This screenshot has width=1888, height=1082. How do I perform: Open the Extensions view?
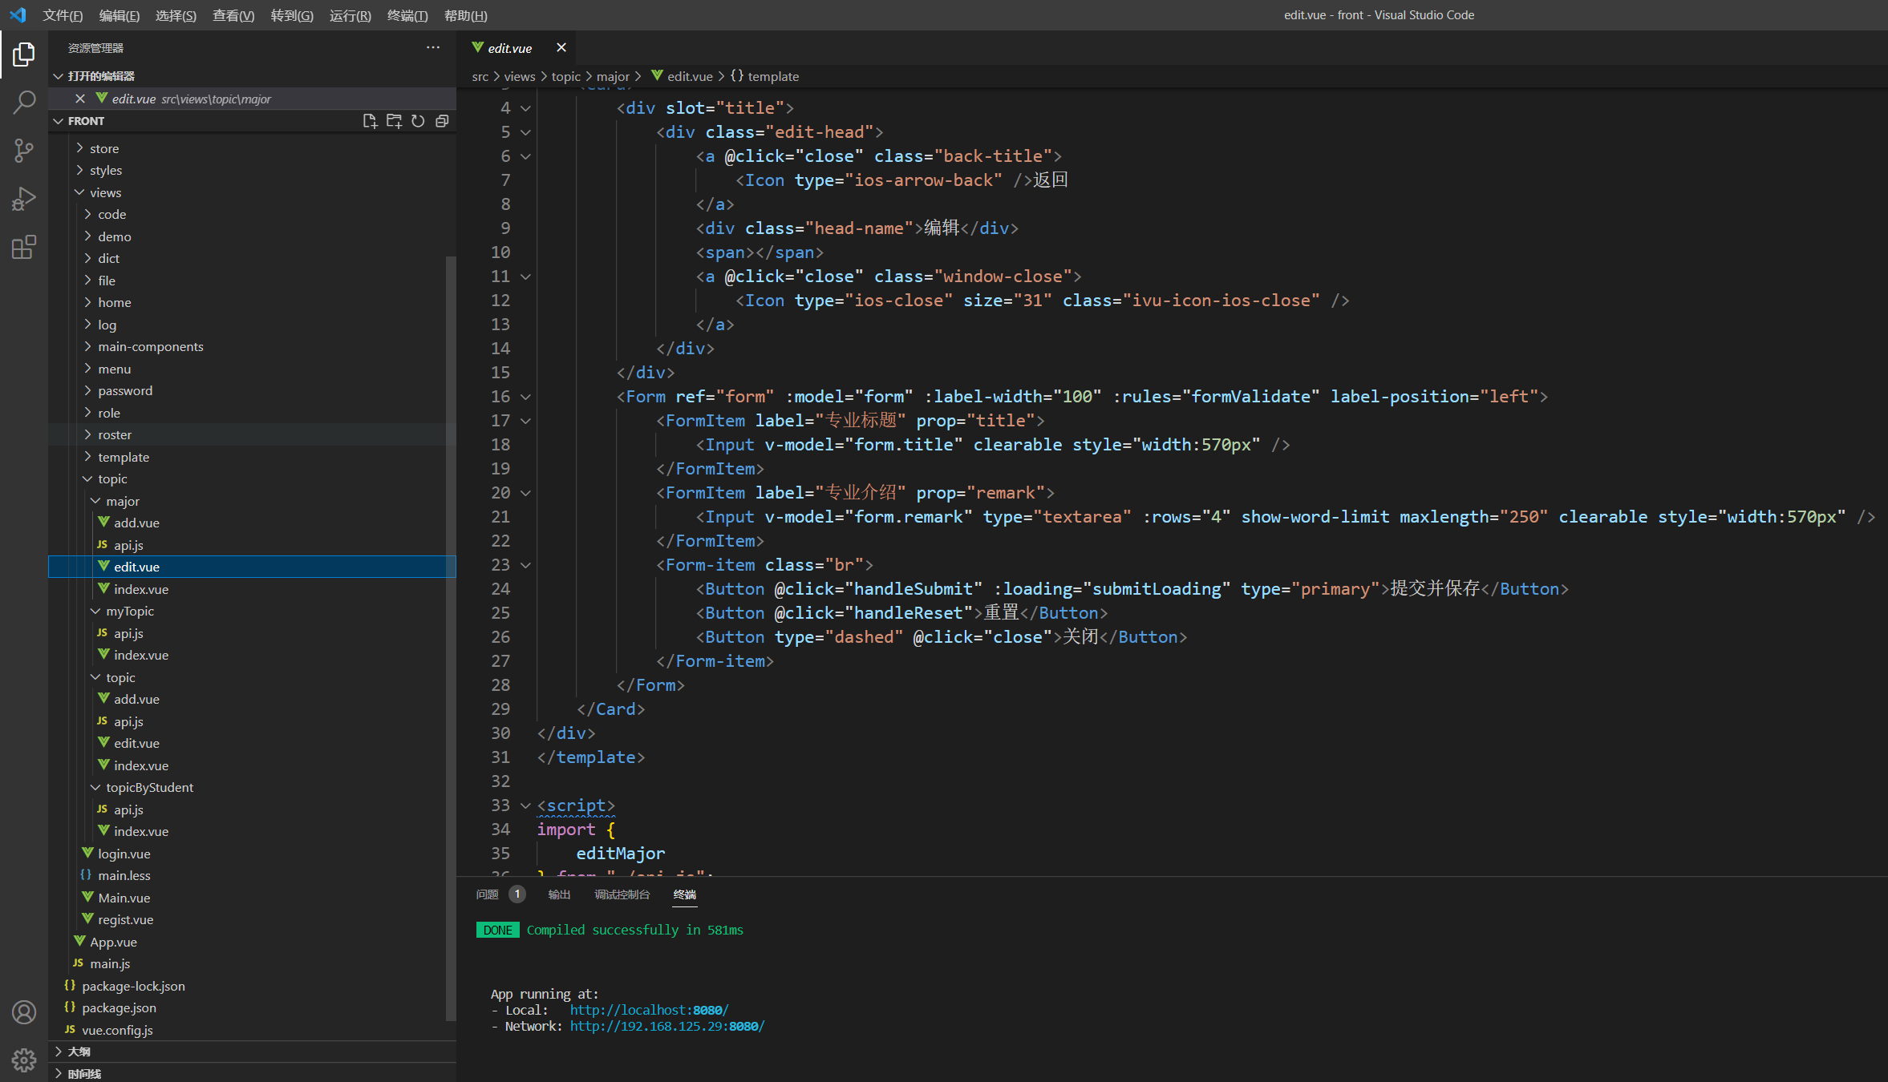pyautogui.click(x=24, y=247)
